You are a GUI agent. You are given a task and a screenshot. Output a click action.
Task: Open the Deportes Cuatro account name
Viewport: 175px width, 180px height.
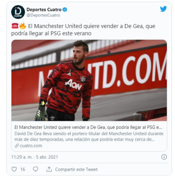tap(44, 10)
